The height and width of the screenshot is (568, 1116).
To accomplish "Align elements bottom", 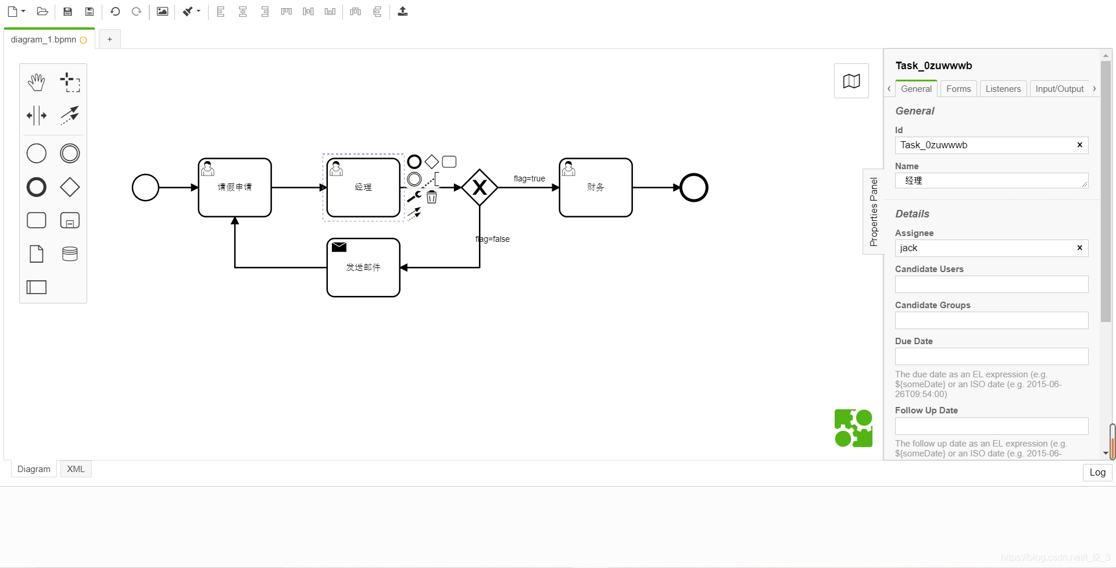I will (x=330, y=12).
